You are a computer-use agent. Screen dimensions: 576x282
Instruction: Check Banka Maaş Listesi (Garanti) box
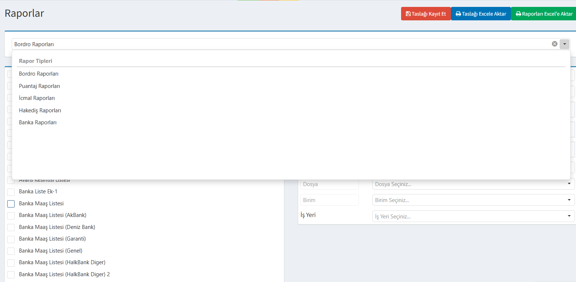pyautogui.click(x=11, y=239)
